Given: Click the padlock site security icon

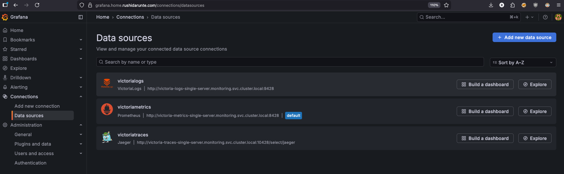Looking at the screenshot, I should click(x=90, y=5).
